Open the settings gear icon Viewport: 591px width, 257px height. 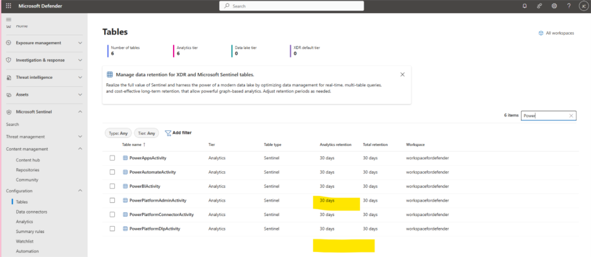(x=554, y=6)
